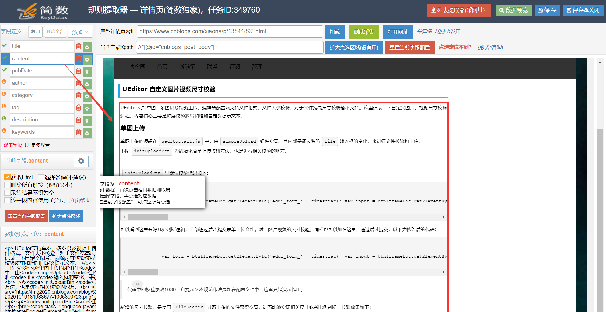606x312 pixels.
Task: Open 新随笔 in blog navigation
Action: pos(187,67)
